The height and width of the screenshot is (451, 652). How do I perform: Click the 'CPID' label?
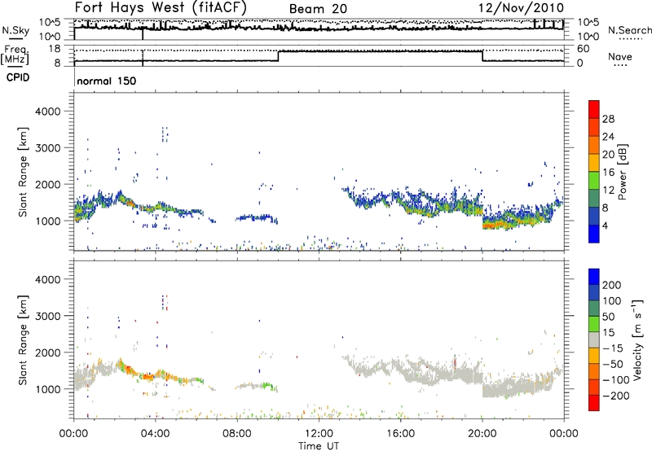coord(18,77)
